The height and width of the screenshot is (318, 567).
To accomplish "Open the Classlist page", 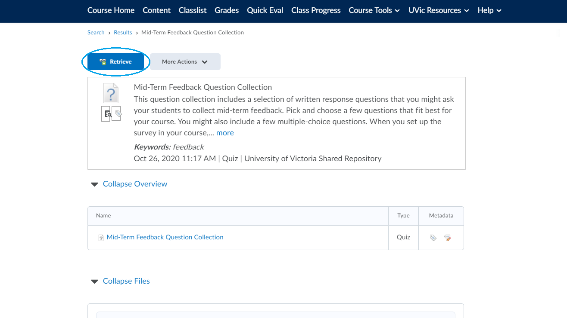I will [x=193, y=10].
